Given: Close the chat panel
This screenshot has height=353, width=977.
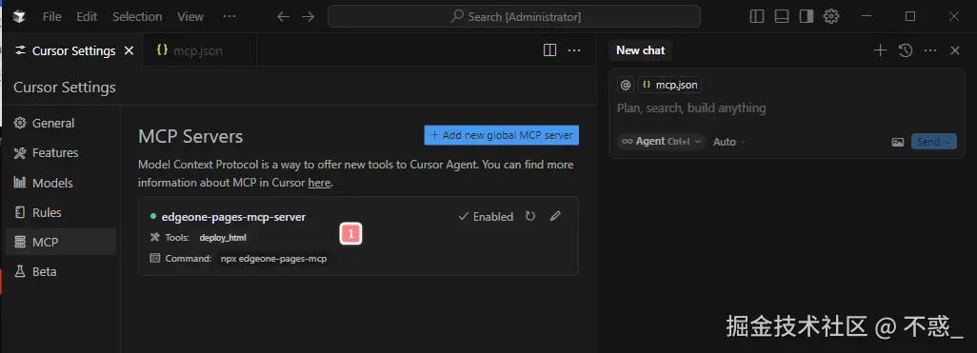Looking at the screenshot, I should coord(954,50).
